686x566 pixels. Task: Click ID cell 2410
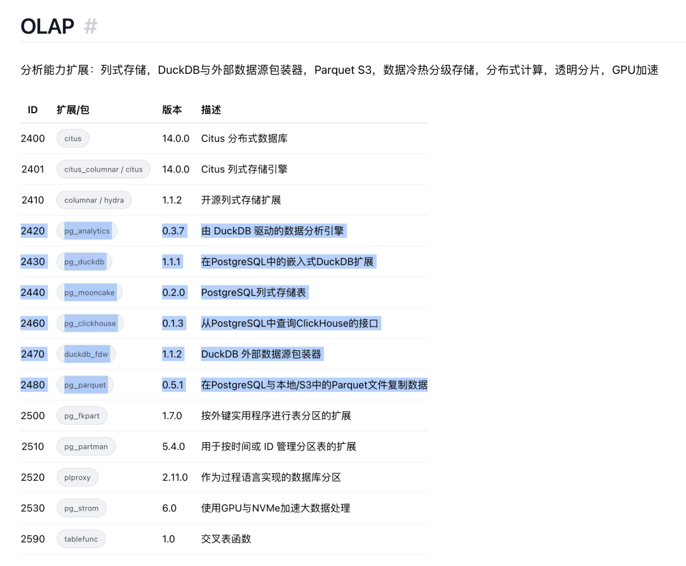(33, 200)
